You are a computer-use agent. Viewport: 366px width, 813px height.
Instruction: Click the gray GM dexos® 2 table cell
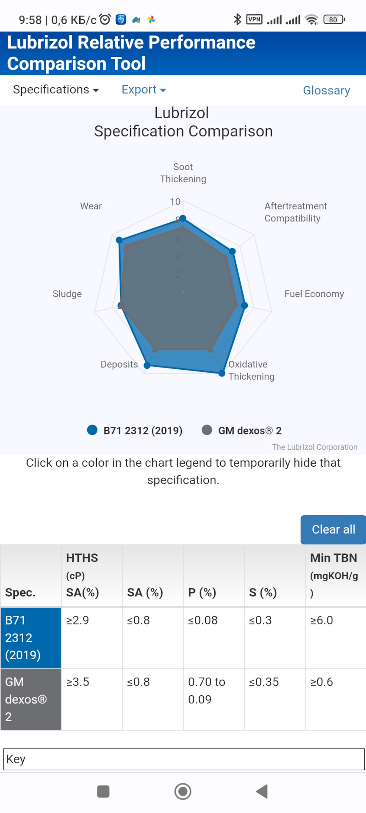pos(31,699)
